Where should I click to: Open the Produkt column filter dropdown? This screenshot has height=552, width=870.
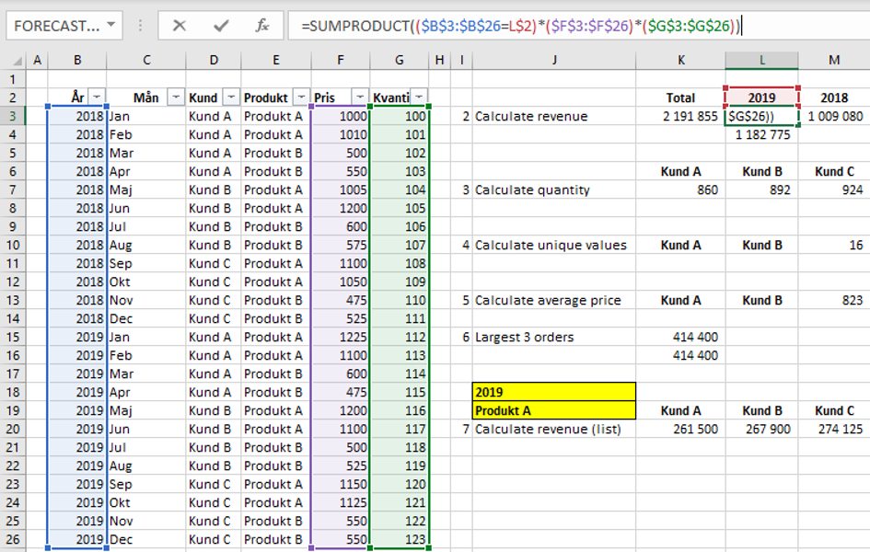point(301,97)
